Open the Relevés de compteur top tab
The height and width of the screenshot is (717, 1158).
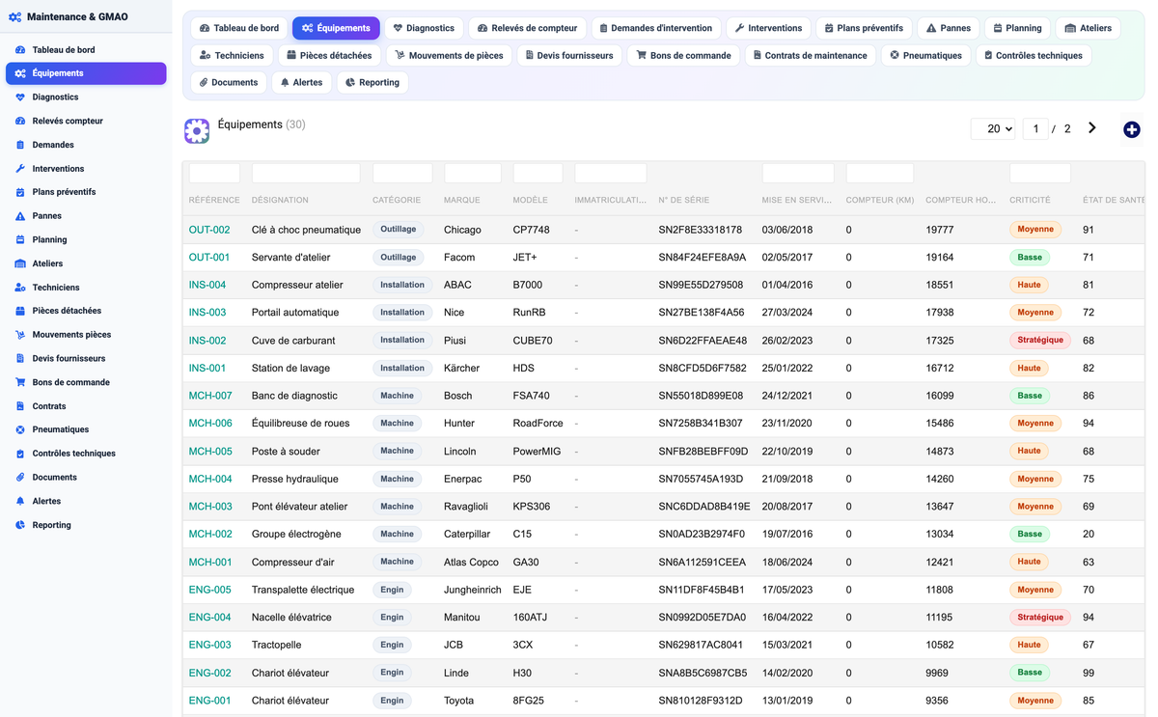[x=527, y=28]
